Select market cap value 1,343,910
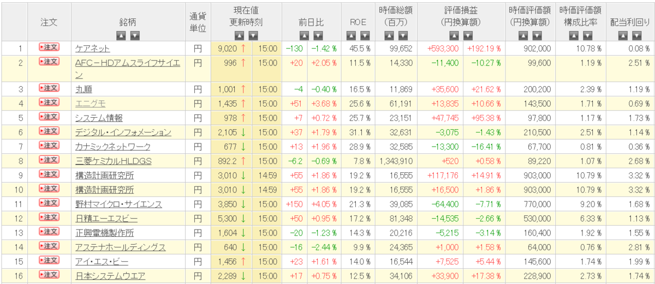Viewport: 655px width, 284px height. coord(396,161)
